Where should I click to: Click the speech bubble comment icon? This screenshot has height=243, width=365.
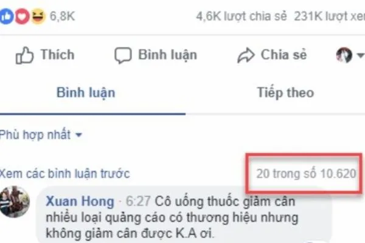[x=123, y=55]
